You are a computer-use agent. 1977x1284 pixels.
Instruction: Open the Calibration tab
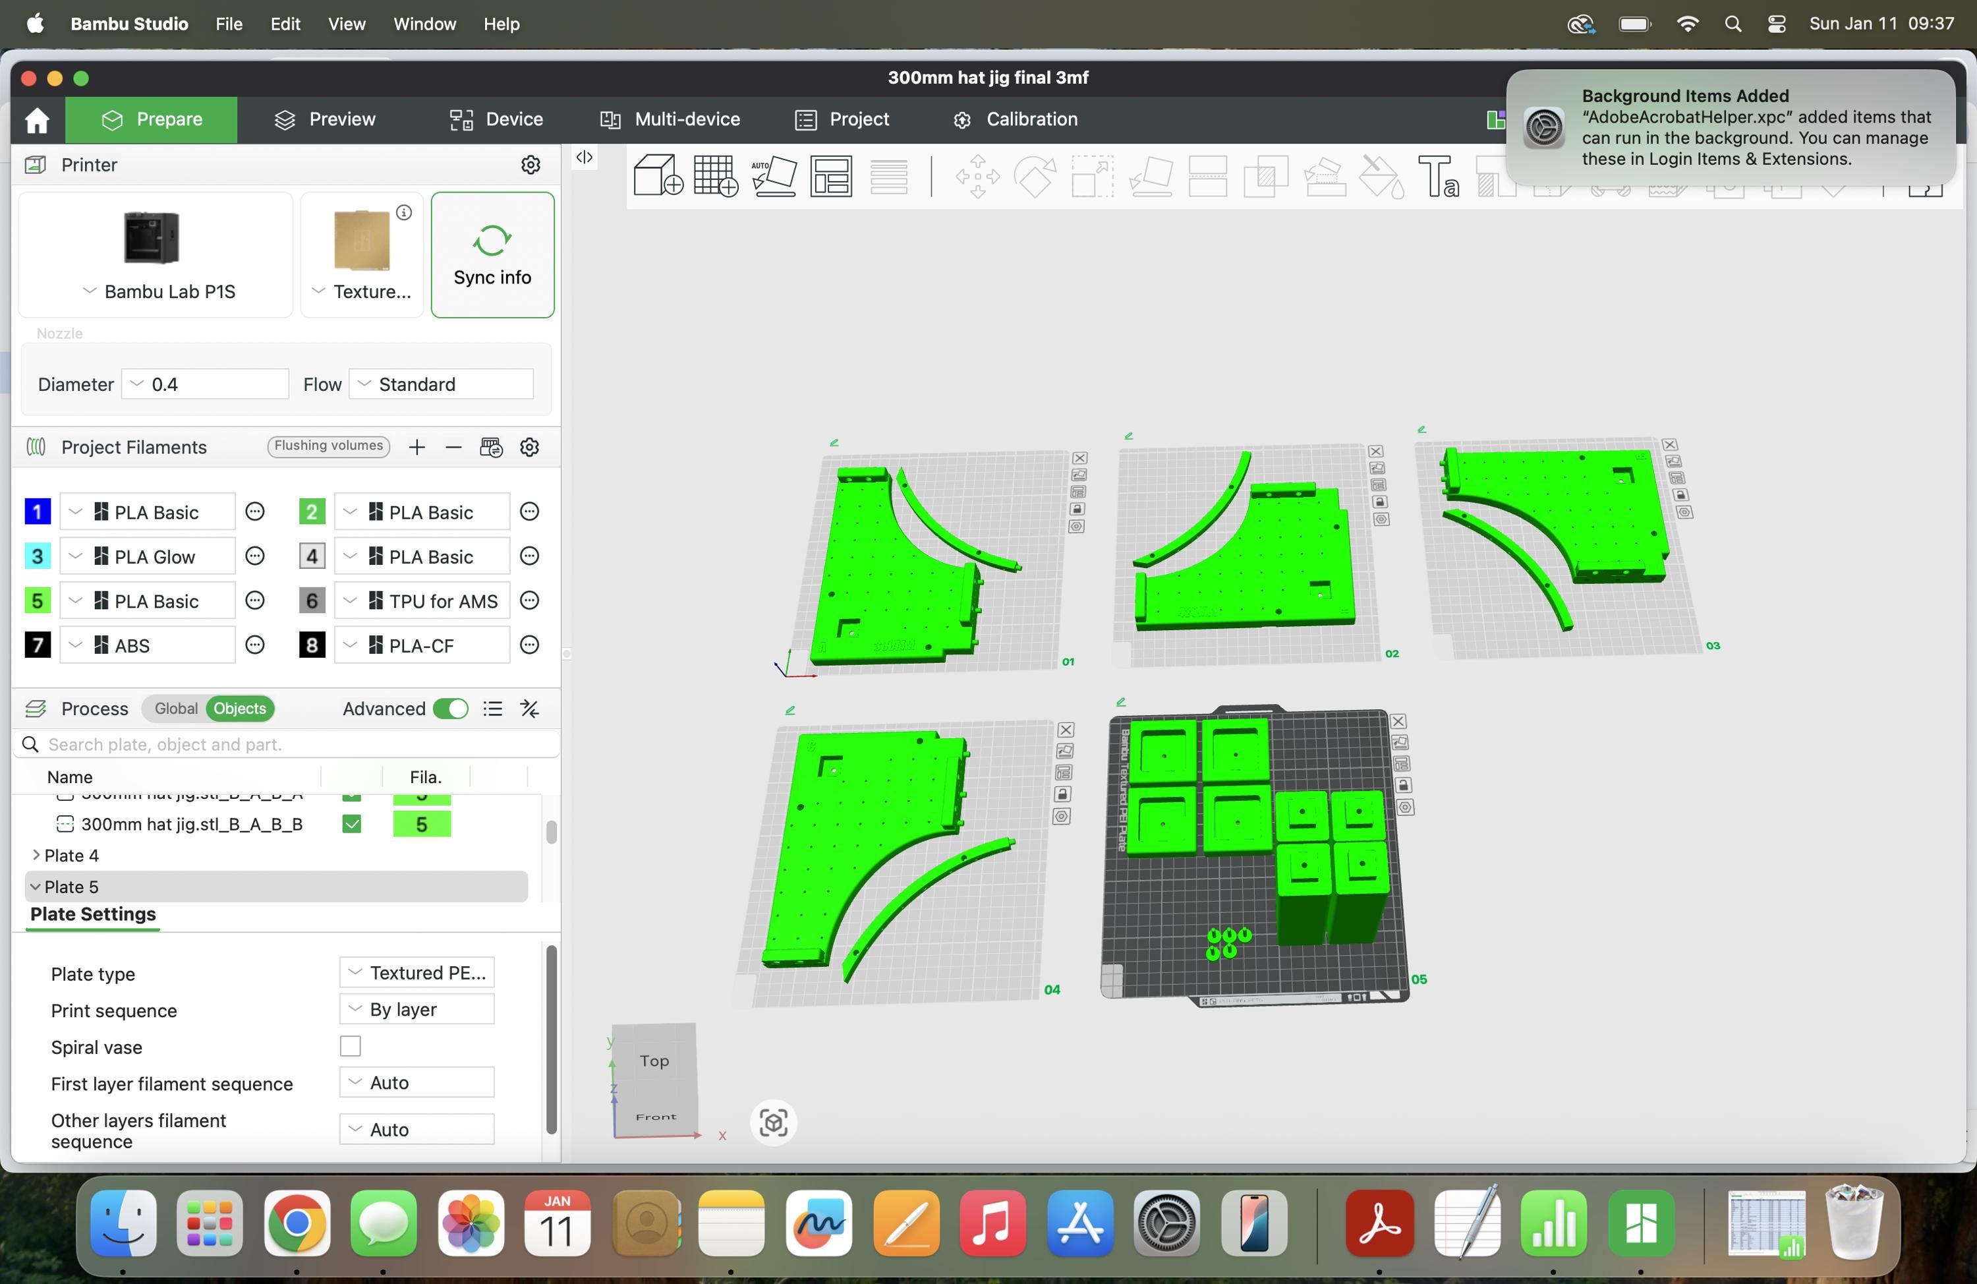pos(1015,120)
